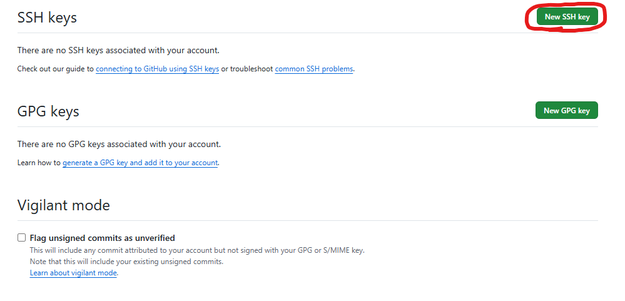
Task: Click the GPG keys section heading
Action: pos(48,111)
